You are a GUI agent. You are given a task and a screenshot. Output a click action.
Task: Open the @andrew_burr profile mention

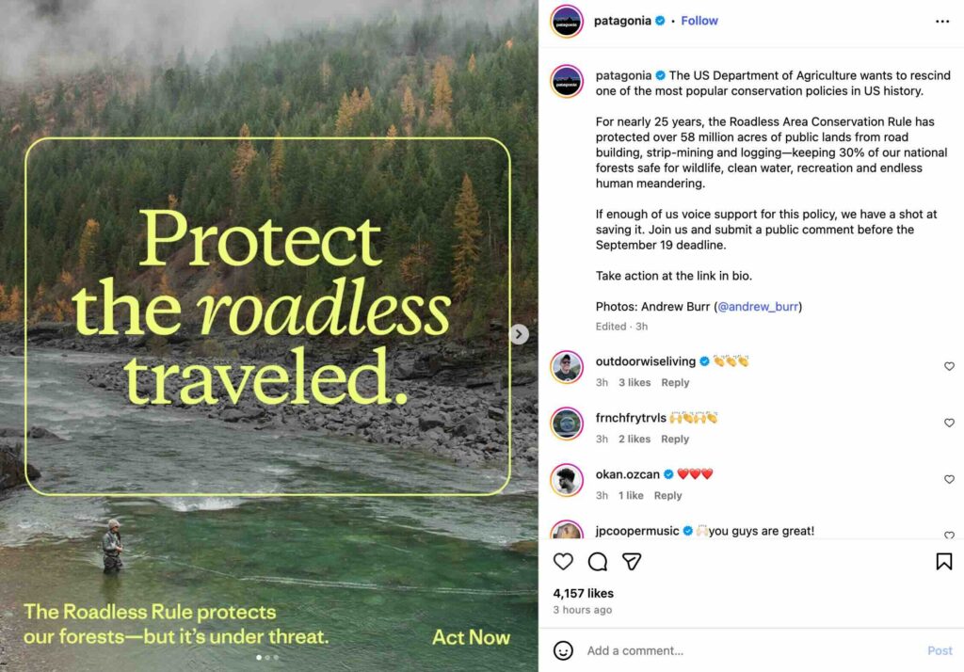759,307
